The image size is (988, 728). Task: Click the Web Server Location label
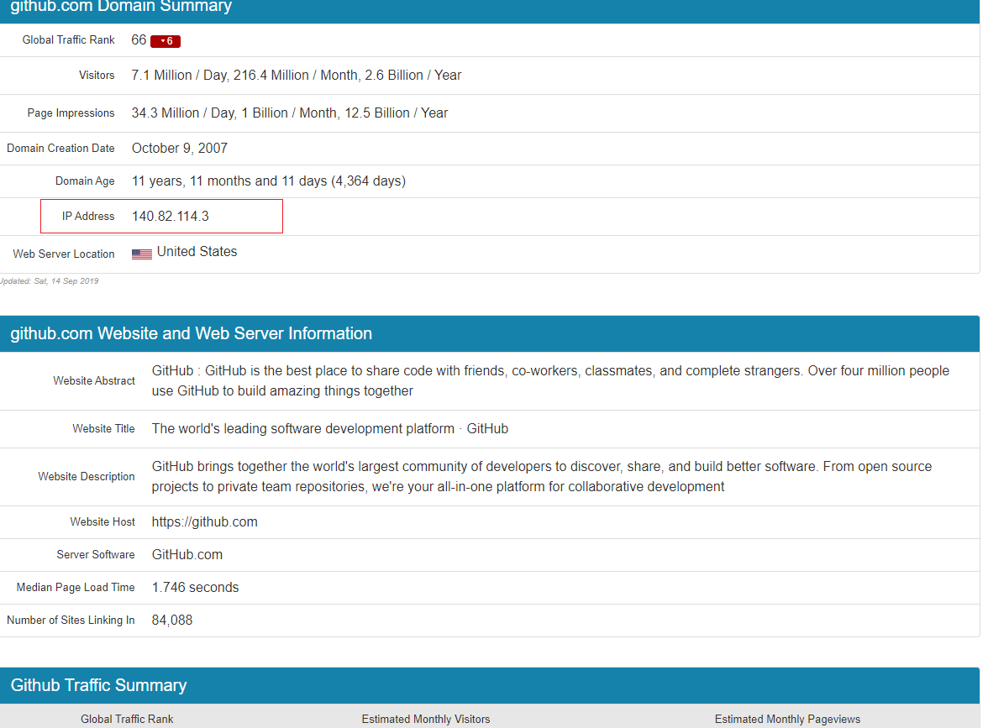click(64, 254)
